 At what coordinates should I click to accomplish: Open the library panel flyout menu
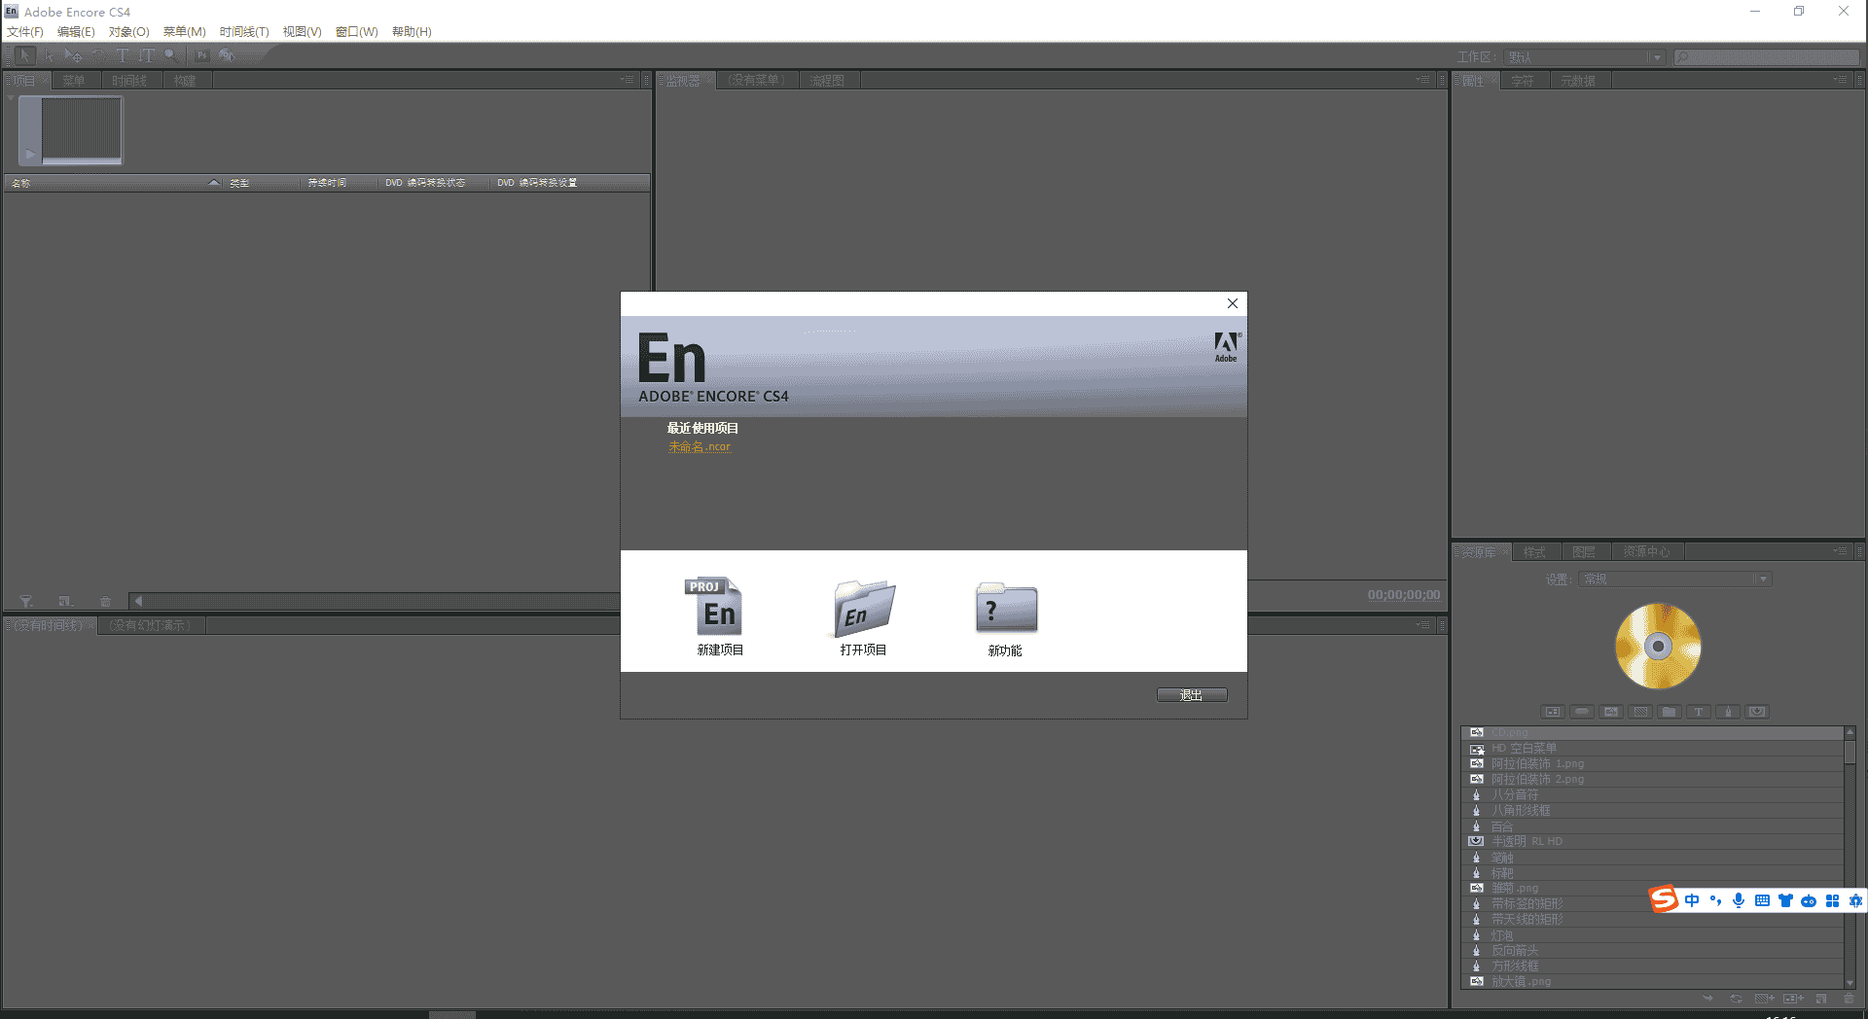coord(1841,551)
